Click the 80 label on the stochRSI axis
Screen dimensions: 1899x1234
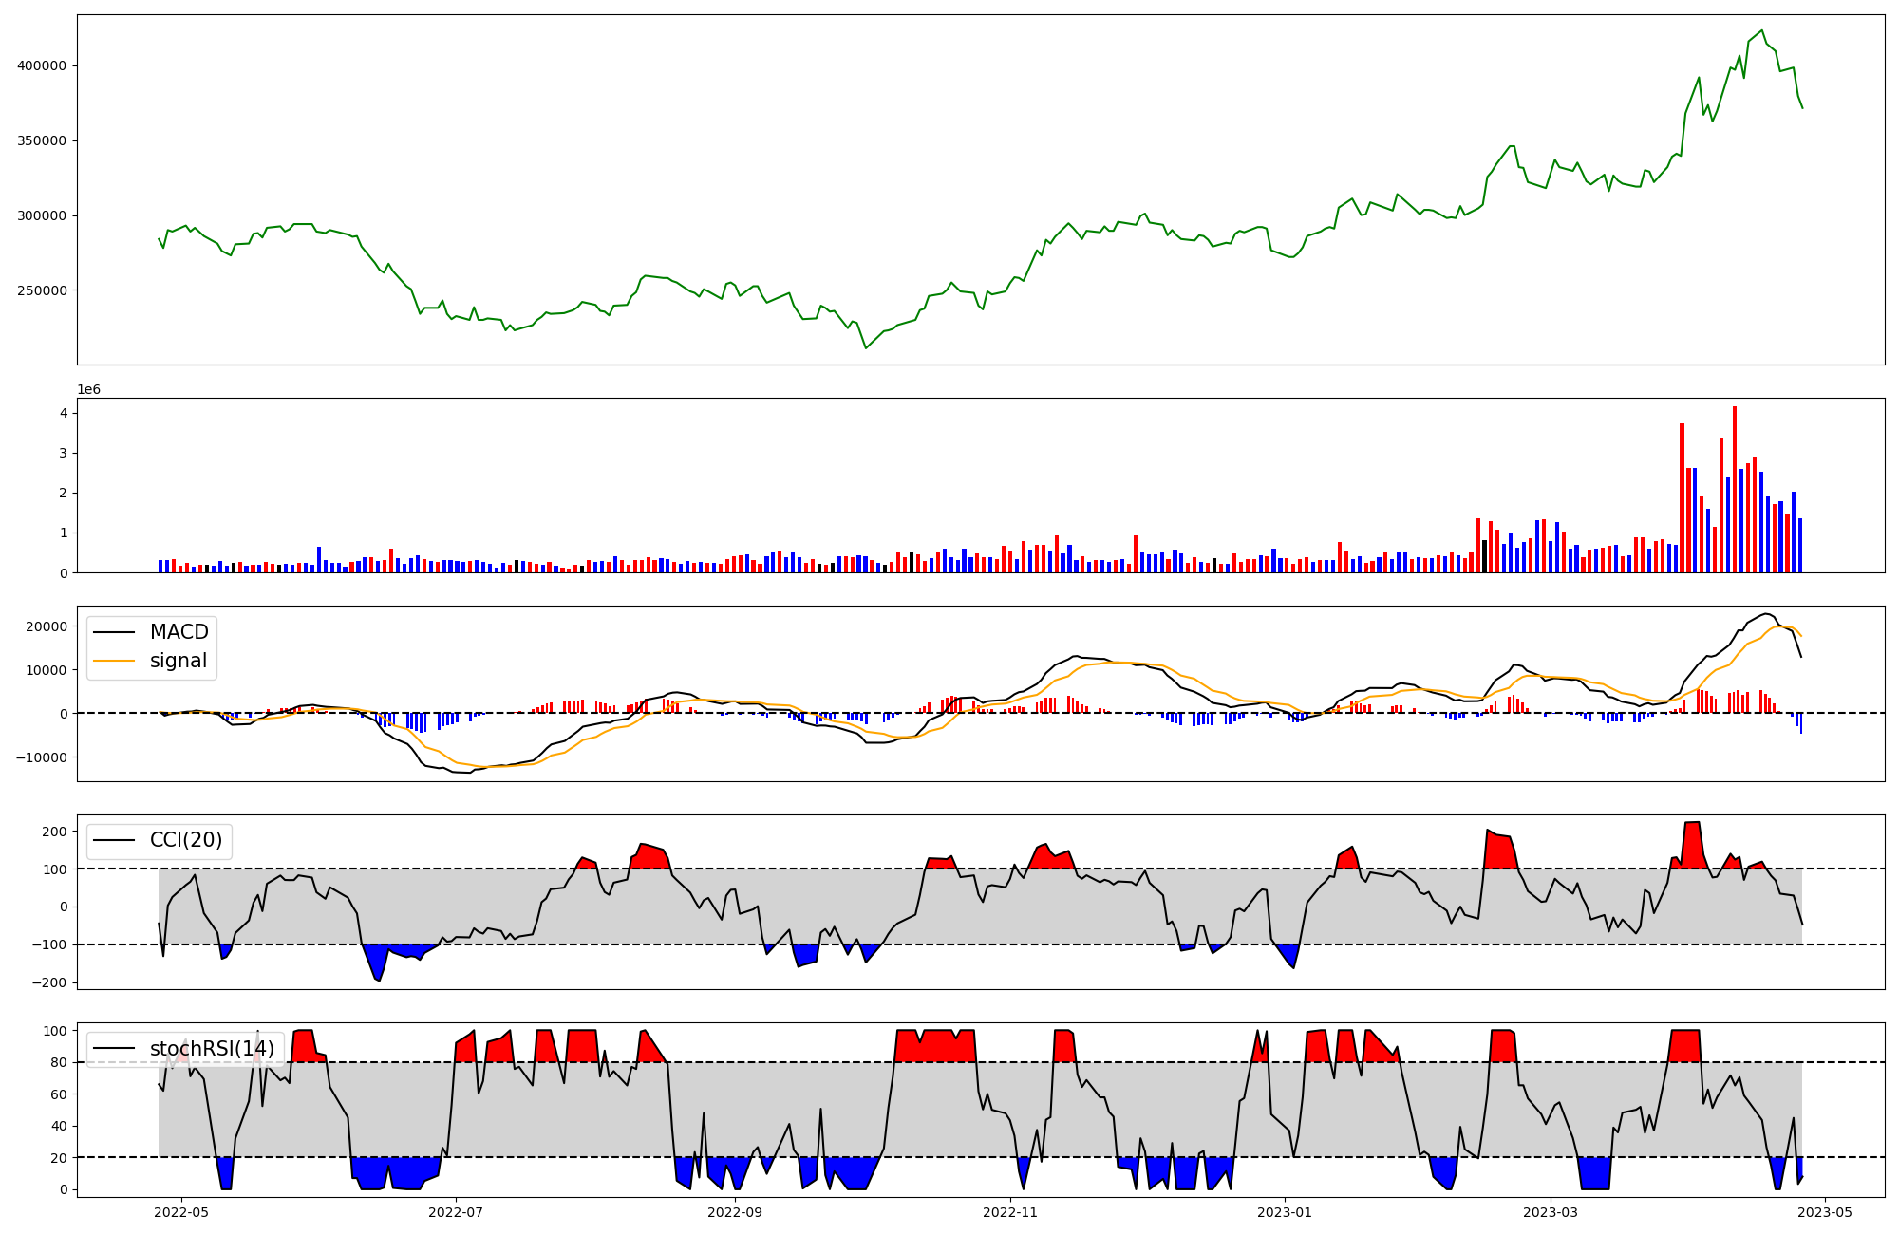click(x=59, y=1063)
